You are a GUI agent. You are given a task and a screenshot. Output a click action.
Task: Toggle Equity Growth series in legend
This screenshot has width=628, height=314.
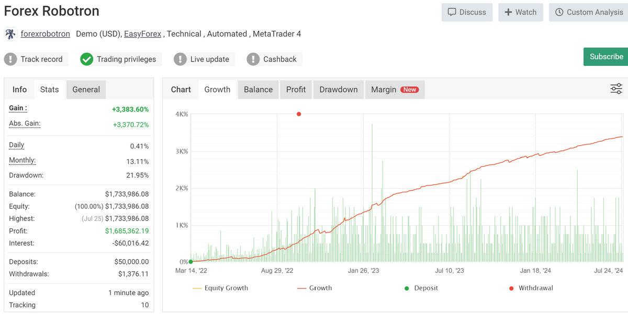(x=220, y=288)
